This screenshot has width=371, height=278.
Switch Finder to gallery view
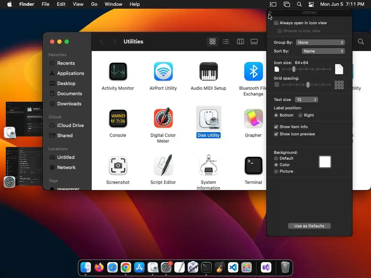[254, 42]
